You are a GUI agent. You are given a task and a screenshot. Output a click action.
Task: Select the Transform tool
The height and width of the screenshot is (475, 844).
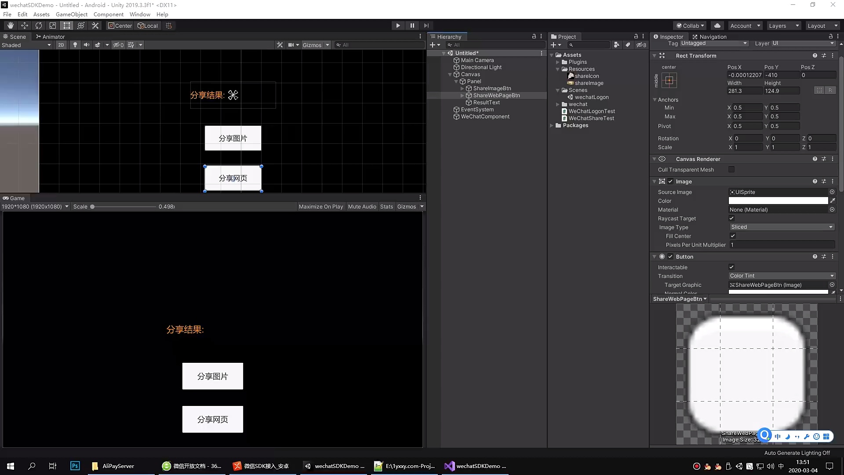(81, 26)
